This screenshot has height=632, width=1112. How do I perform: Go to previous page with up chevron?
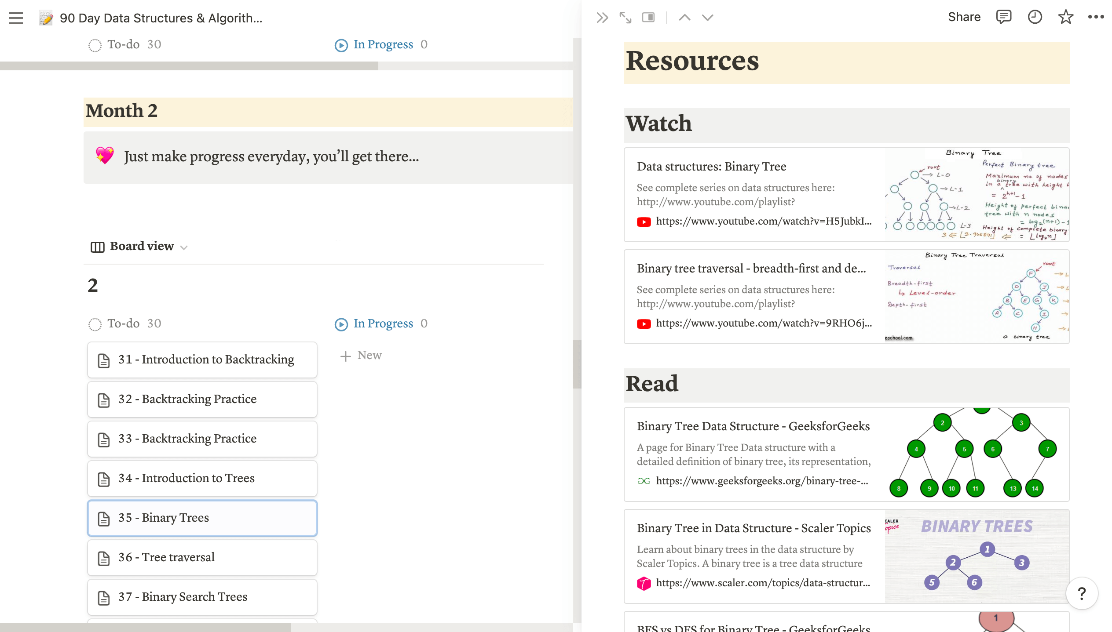click(x=684, y=18)
